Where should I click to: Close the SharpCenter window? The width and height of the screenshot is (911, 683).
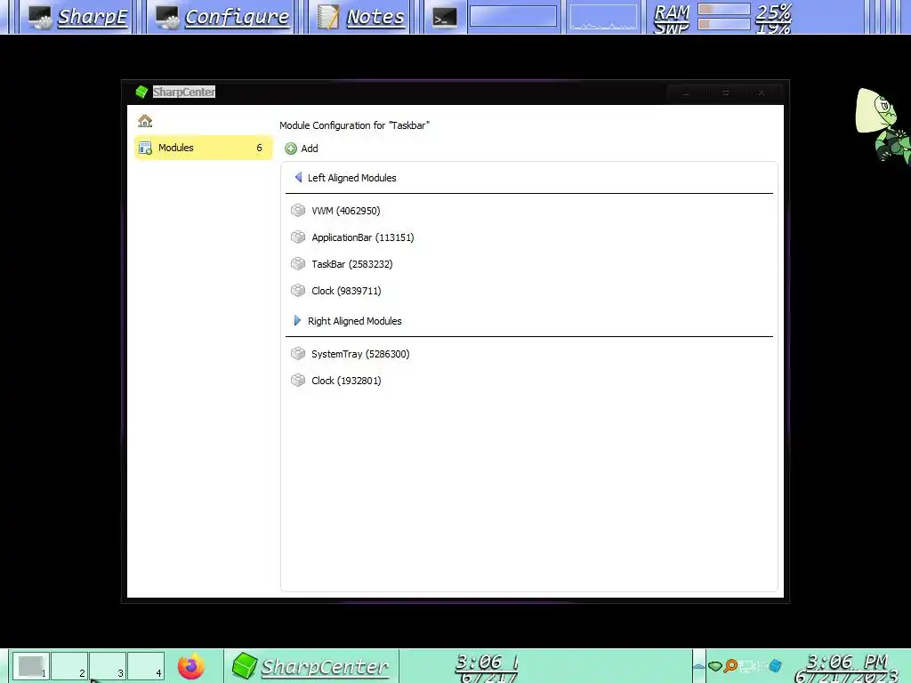762,92
